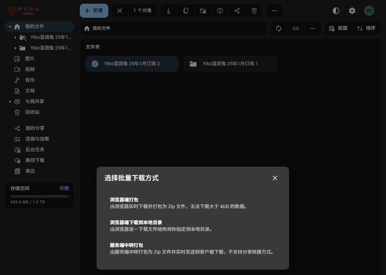Viewport: 386px width, 275px height.
Task: Click the storage space usage bar
Action: pos(40,196)
